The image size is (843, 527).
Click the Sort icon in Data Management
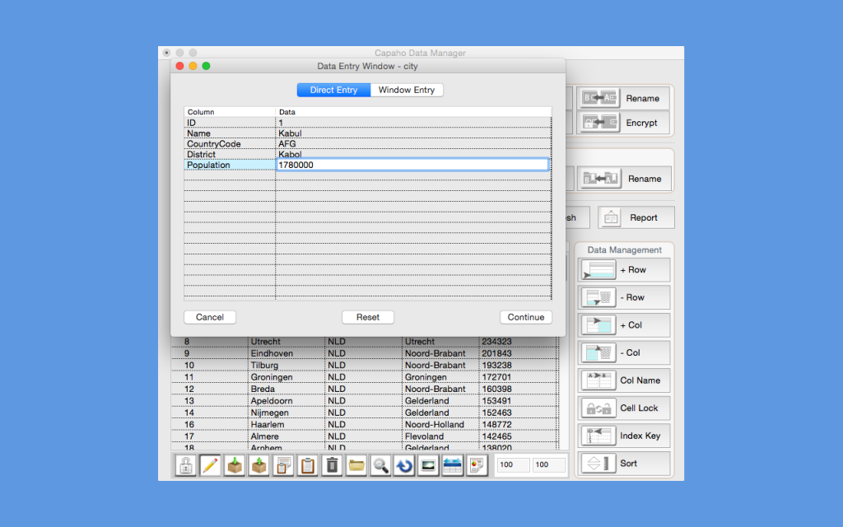(x=624, y=463)
